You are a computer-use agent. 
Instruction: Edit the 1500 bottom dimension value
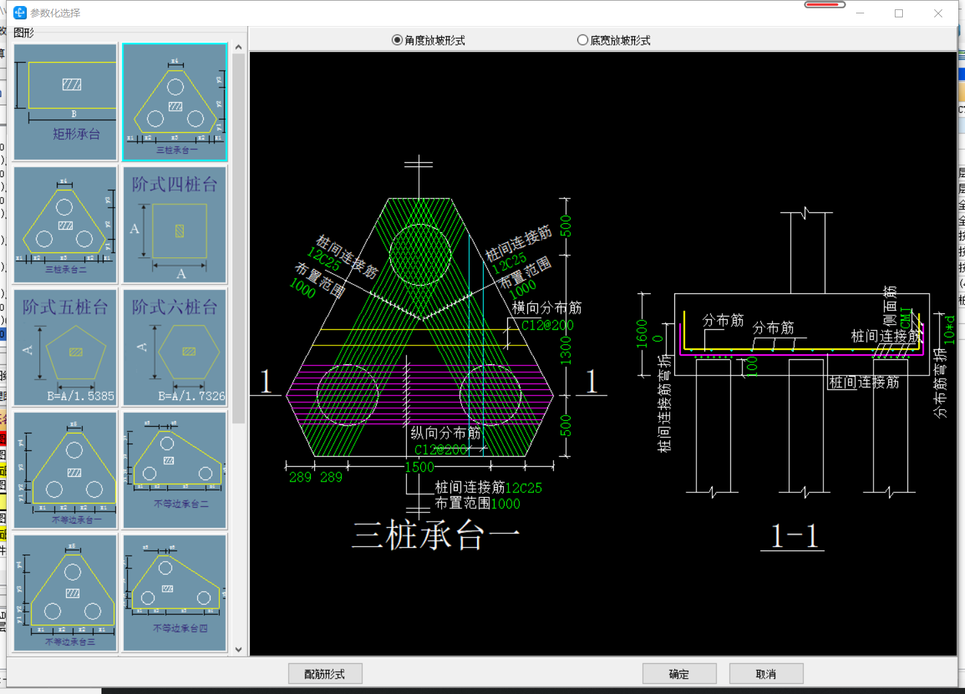(x=419, y=467)
